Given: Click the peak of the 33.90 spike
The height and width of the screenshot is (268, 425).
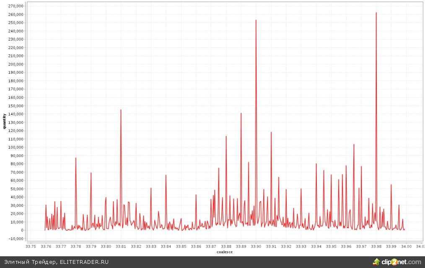Looking at the screenshot, I should 256,21.
